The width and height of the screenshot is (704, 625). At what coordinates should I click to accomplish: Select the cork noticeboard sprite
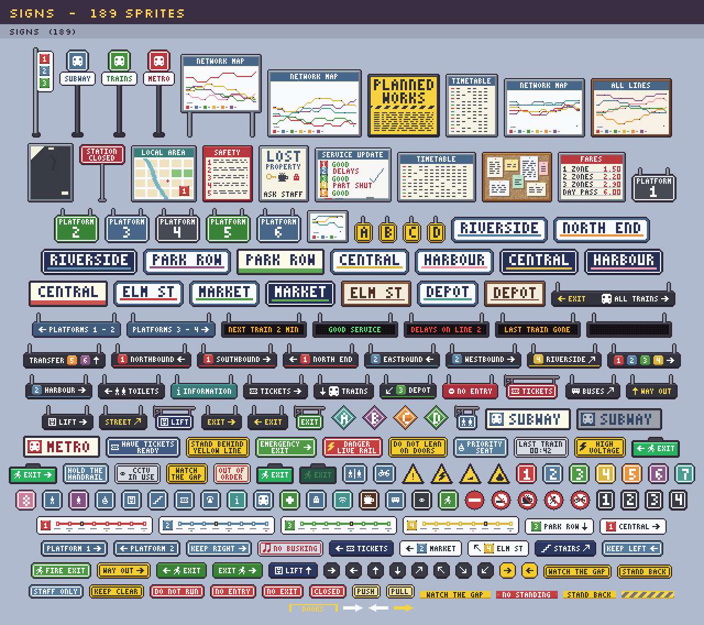516,177
